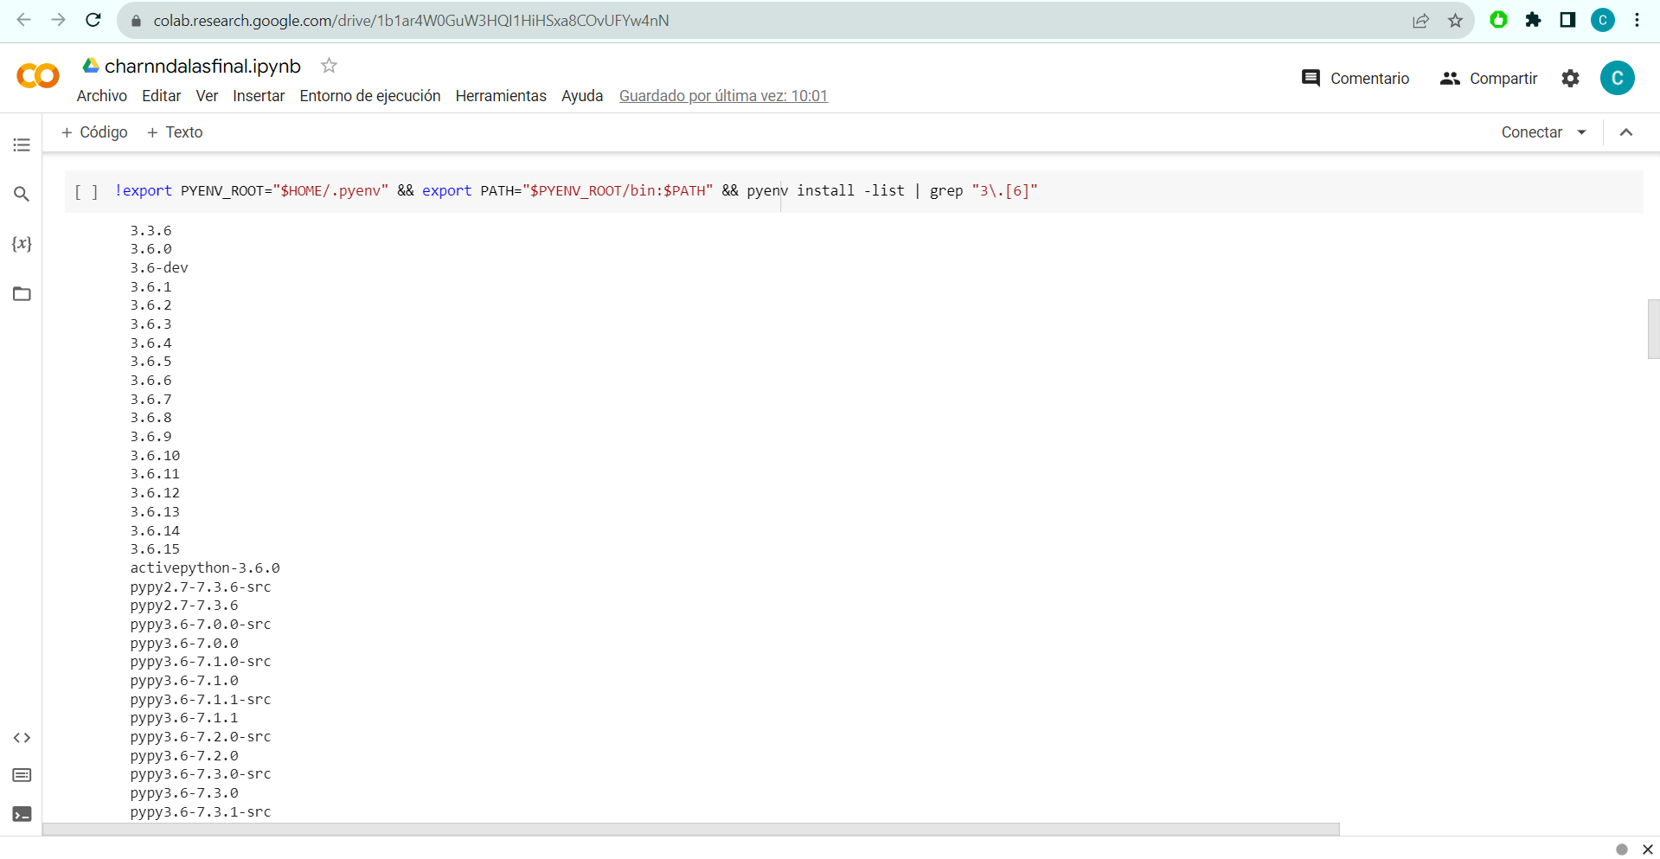Open the Comentario panel

point(1356,79)
